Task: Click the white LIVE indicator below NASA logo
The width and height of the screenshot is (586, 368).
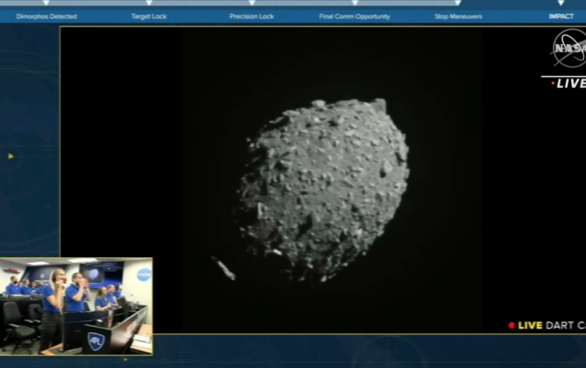Action: point(569,83)
